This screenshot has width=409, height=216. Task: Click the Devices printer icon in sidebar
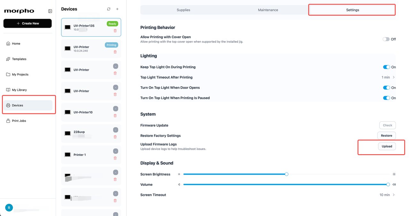(8, 105)
